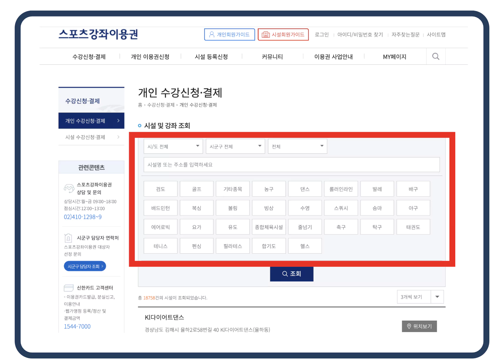Choose the 종합체육시설 filter
497x362 pixels.
click(x=269, y=227)
